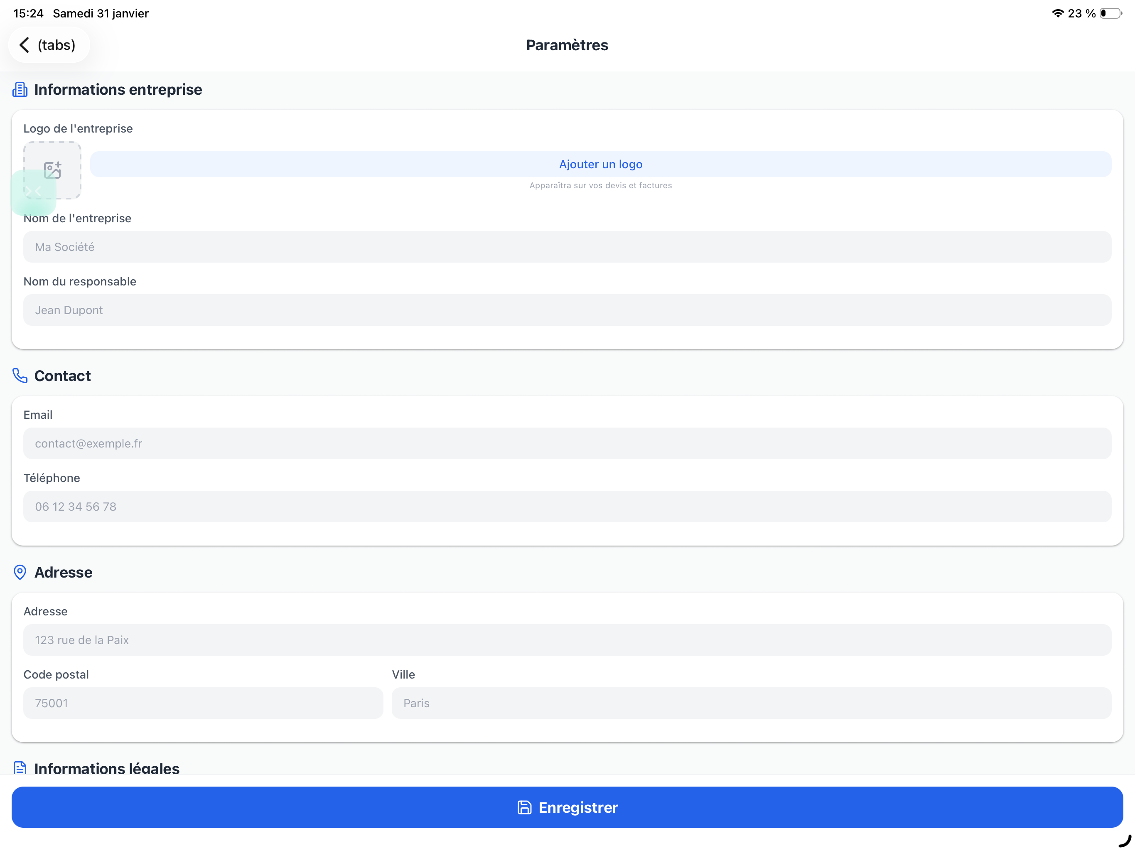1135x851 pixels.
Task: Click the map pin icon beside Adresse
Action: point(20,572)
